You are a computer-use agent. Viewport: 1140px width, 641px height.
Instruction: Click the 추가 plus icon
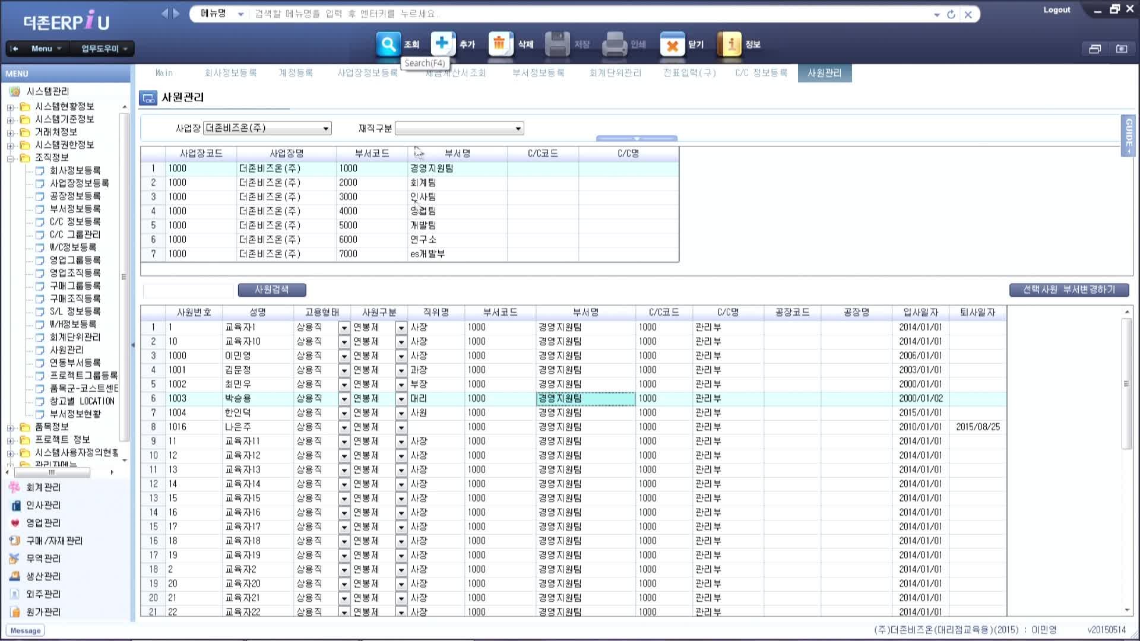[443, 44]
